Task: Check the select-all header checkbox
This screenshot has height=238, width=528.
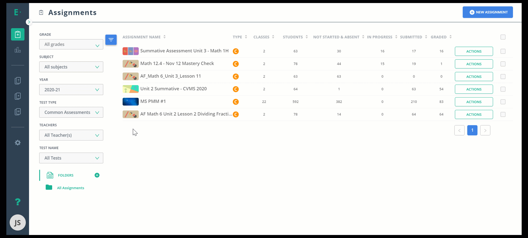Action: click(x=503, y=37)
